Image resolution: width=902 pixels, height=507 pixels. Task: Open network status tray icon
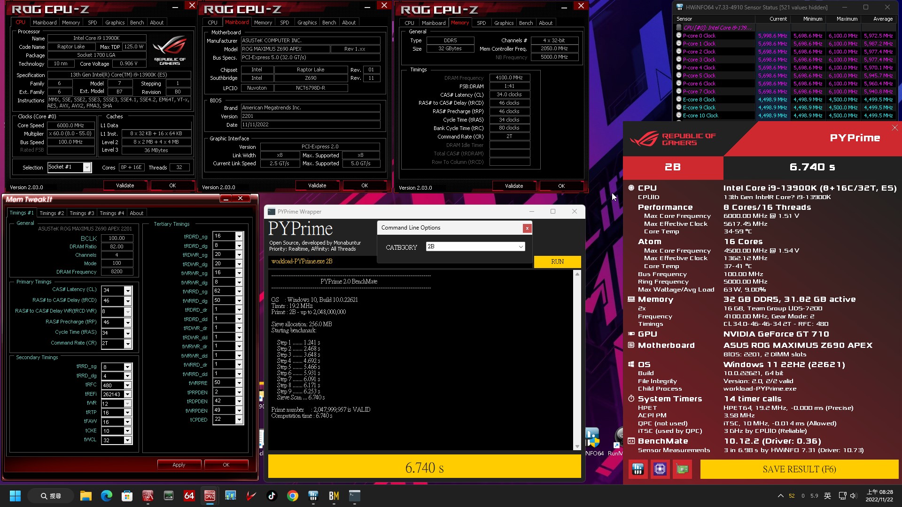coord(842,496)
